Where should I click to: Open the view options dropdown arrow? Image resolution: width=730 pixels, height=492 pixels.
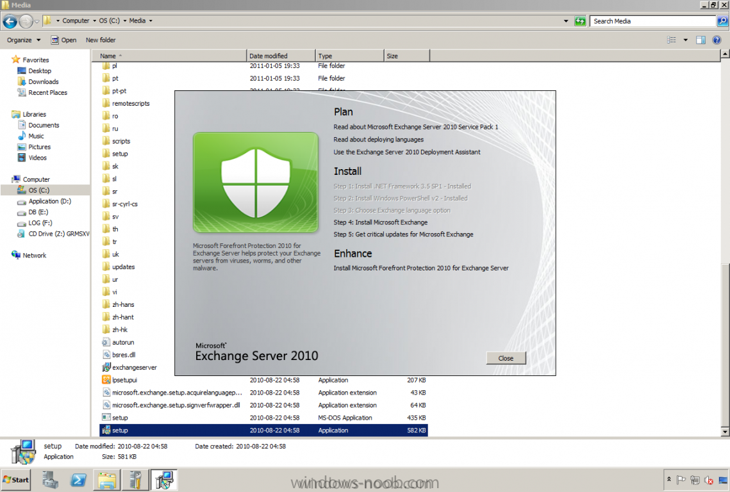tap(685, 40)
